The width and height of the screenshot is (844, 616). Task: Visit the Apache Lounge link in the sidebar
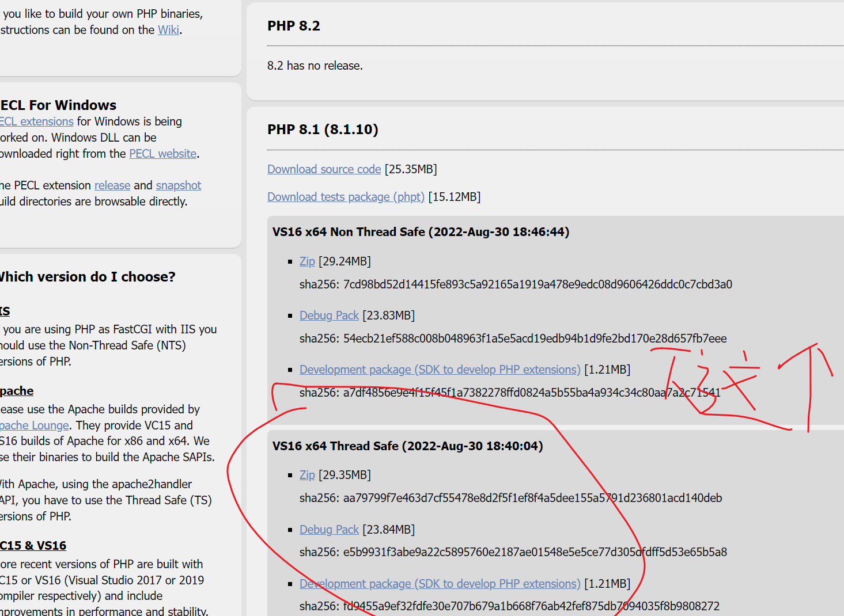pos(35,425)
